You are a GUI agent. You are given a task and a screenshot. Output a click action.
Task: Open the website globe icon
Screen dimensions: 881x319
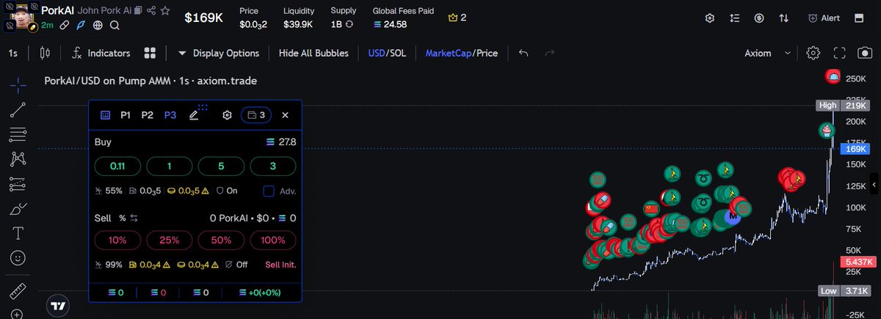click(x=98, y=25)
